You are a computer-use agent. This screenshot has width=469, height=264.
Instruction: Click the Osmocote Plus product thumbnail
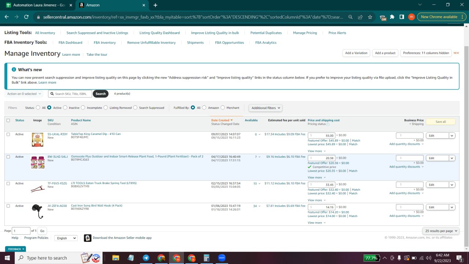coord(38,162)
